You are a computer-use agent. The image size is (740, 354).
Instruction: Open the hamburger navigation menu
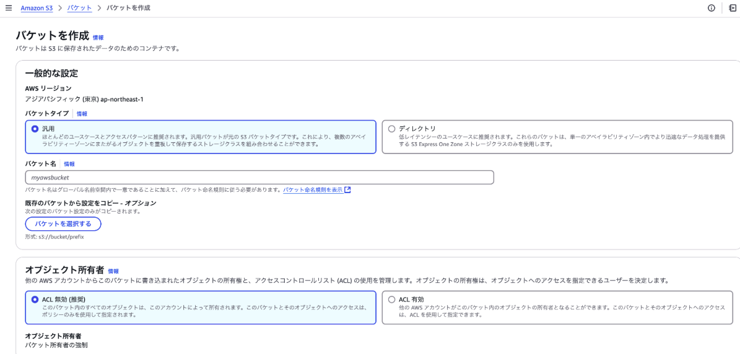coord(9,8)
